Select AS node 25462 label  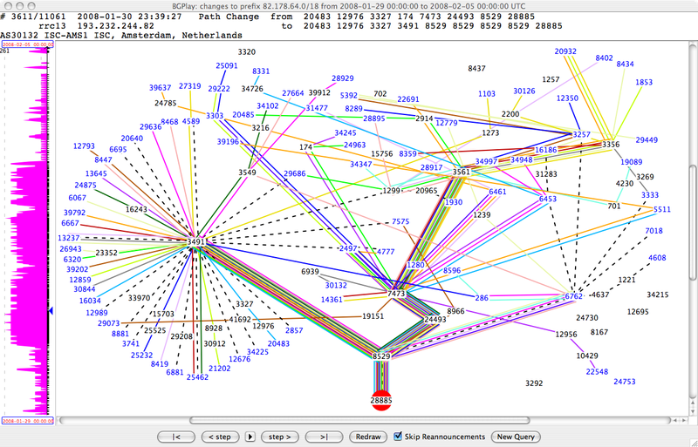pos(197,377)
